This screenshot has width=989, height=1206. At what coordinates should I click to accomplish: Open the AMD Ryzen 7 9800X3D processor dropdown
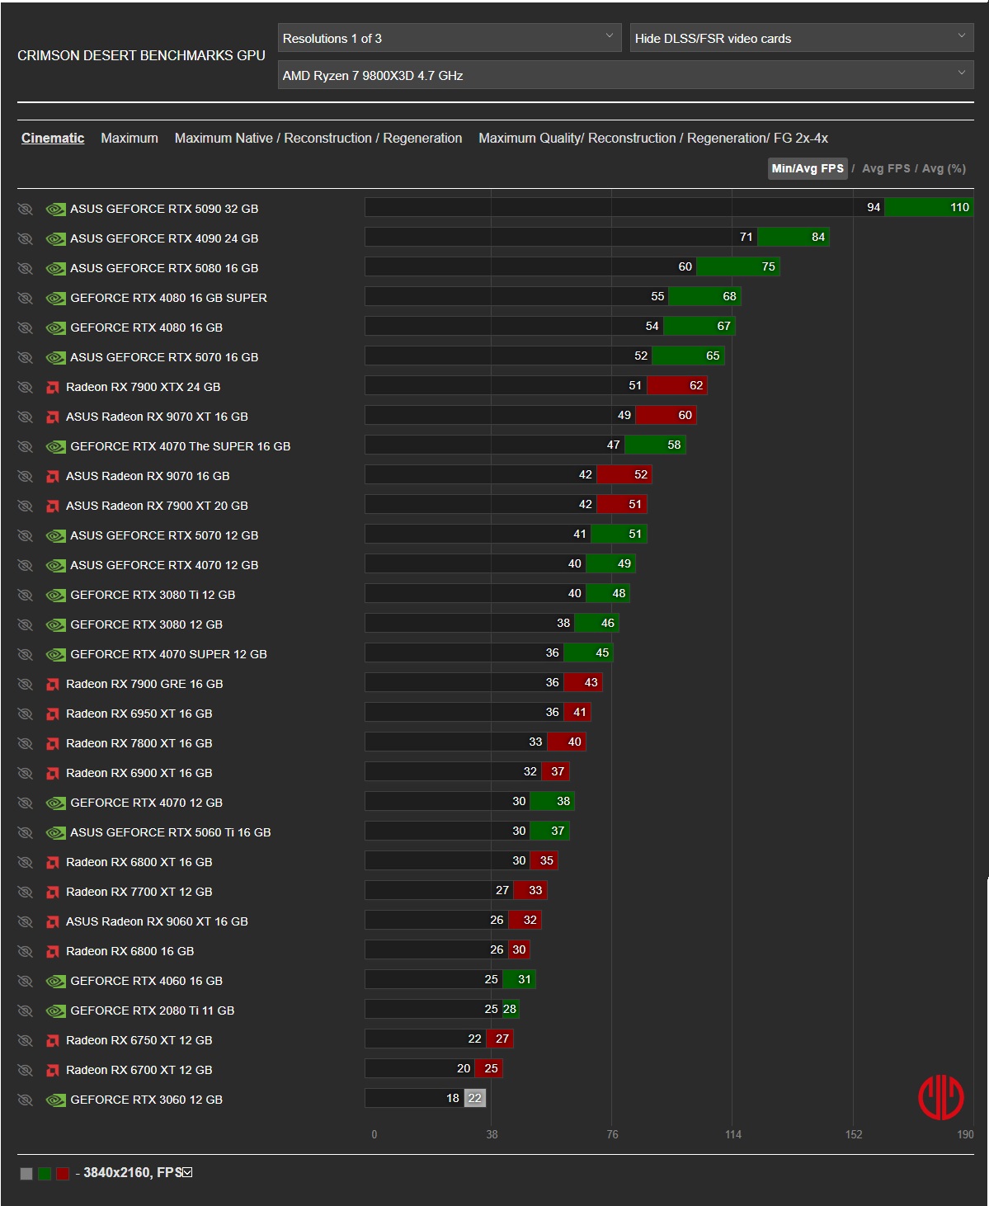626,75
